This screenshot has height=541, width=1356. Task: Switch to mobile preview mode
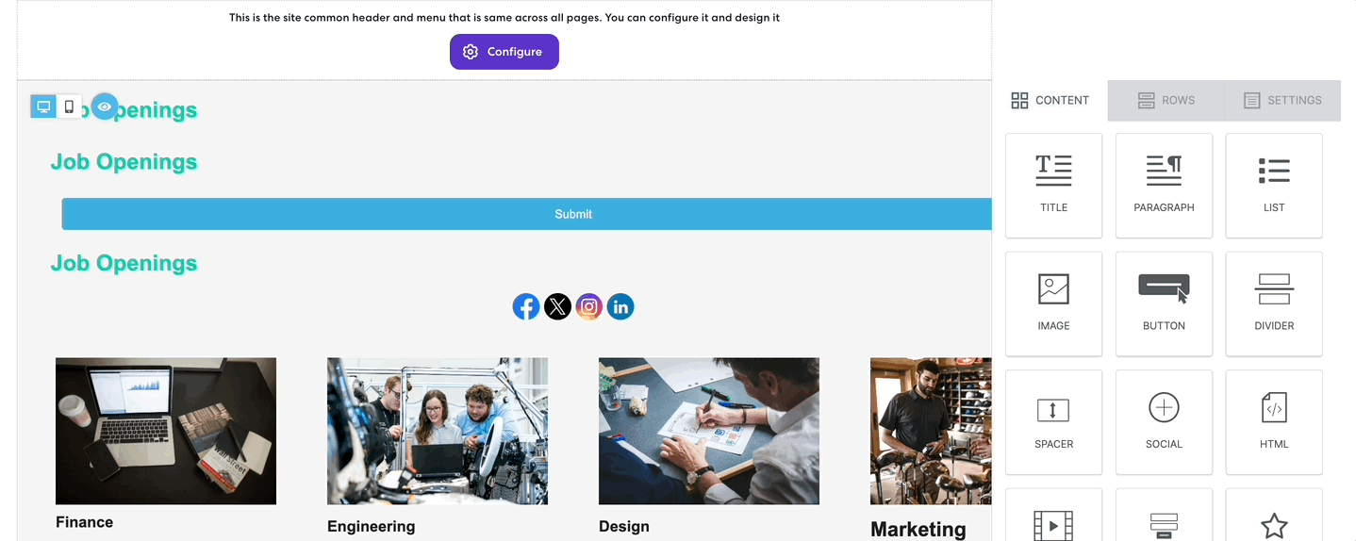[x=69, y=107]
